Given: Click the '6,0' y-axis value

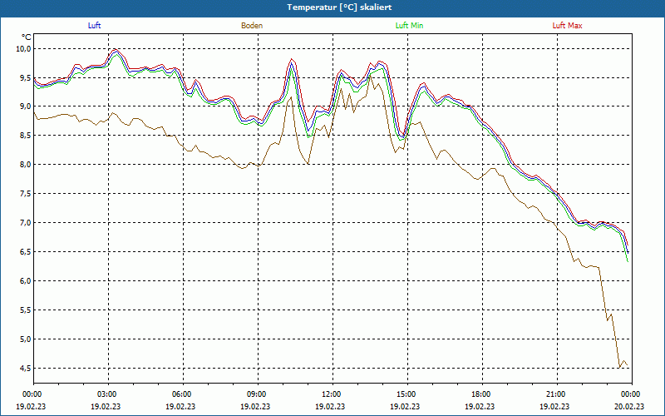Looking at the screenshot, I should click(26, 281).
